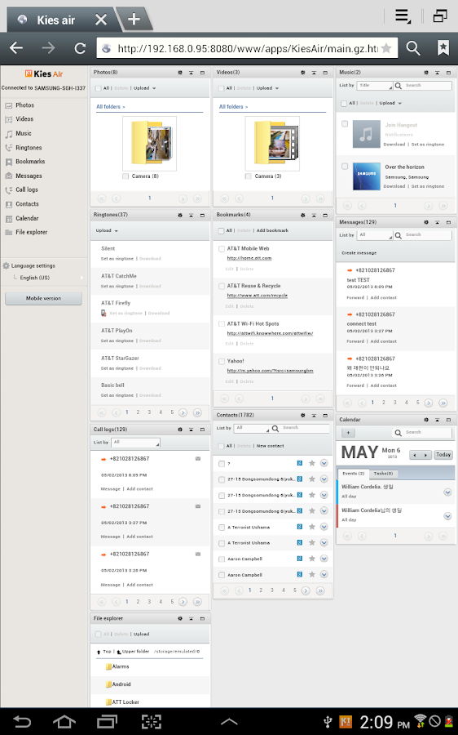Click the search magnifier in browser toolbar

tap(413, 48)
